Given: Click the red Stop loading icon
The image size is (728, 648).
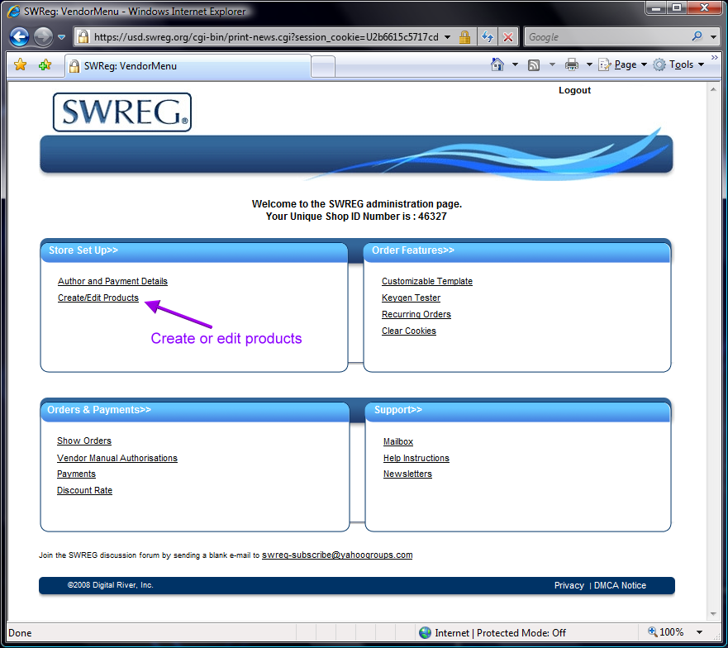Looking at the screenshot, I should 508,37.
